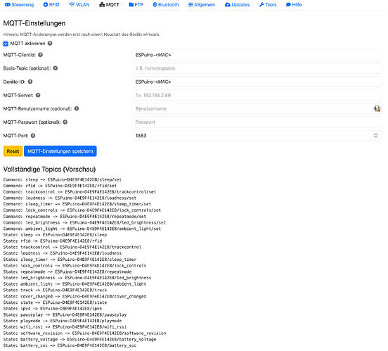
Task: Switch to the Allgemein tab
Action: click(202, 5)
